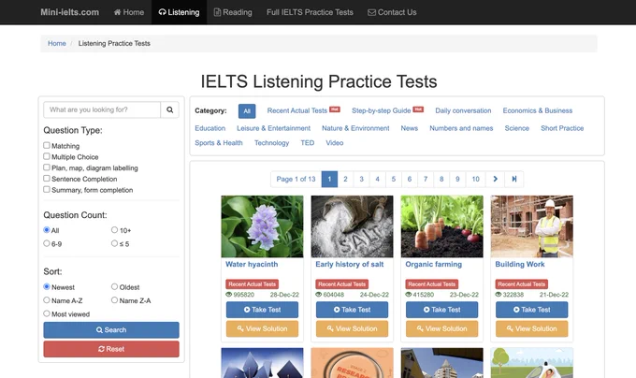Take Test for Organic farming
The image size is (636, 378).
pos(441,310)
